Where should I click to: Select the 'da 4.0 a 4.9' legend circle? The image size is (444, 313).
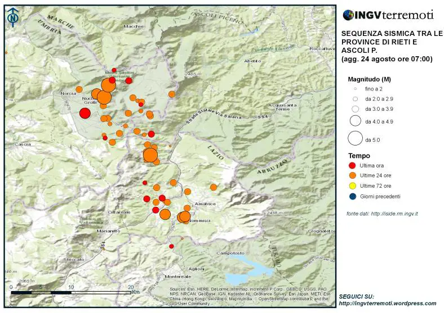[355, 121]
